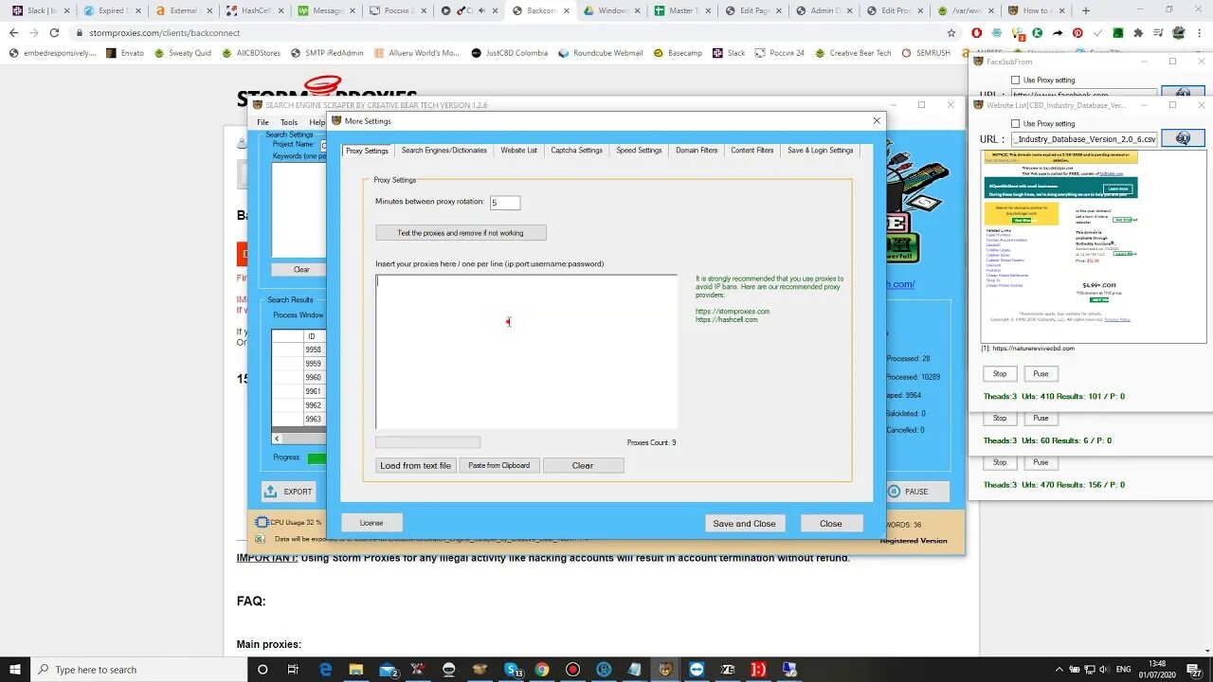Click inside the proxies list text area
The image size is (1213, 682).
point(526,352)
